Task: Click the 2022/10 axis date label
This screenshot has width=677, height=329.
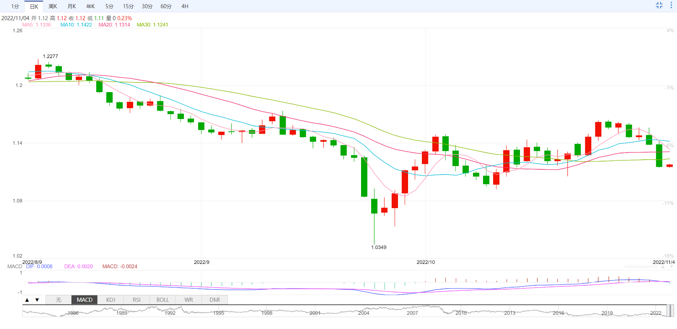Action: [426, 262]
